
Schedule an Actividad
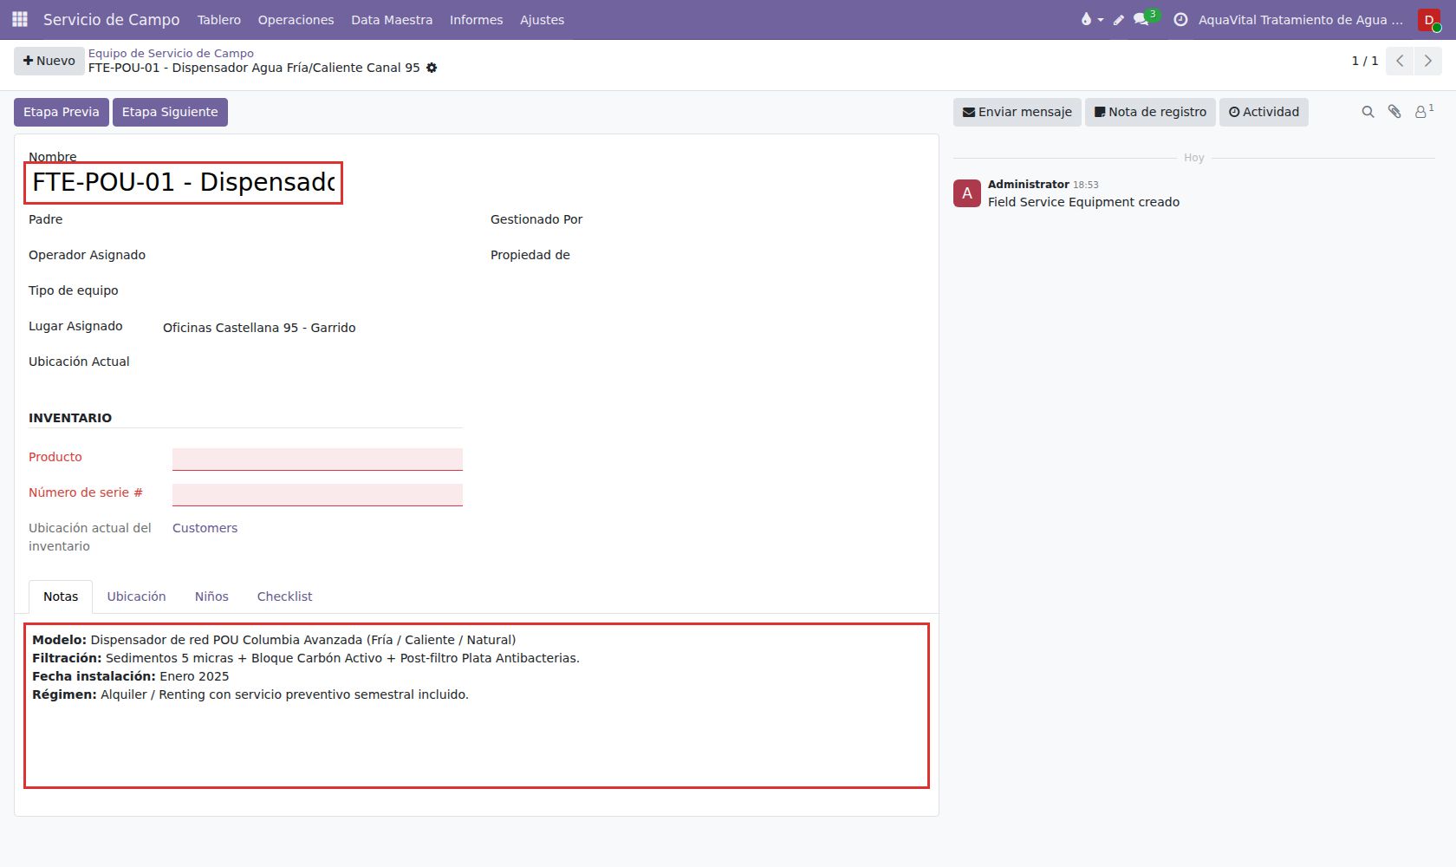tap(1264, 112)
